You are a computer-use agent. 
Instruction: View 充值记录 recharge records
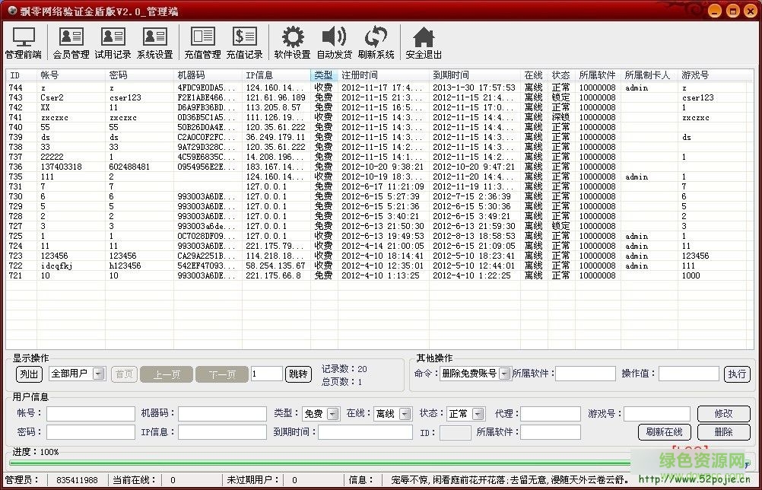(245, 42)
